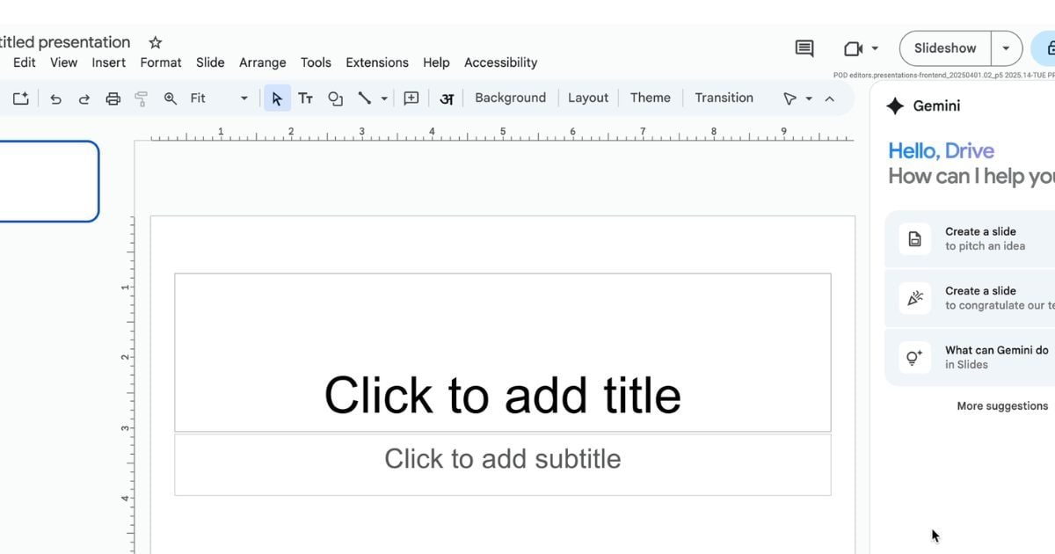Open the Extensions menu

click(377, 62)
